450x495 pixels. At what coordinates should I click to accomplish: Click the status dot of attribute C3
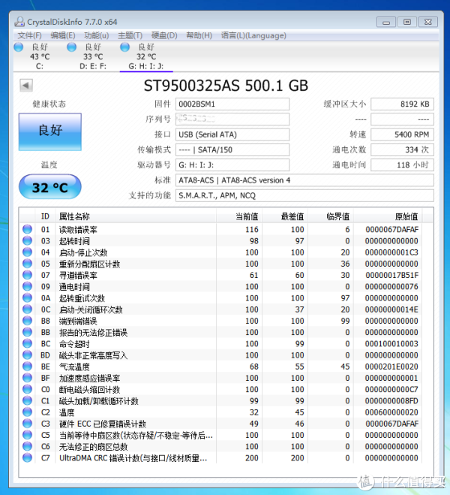[28, 424]
